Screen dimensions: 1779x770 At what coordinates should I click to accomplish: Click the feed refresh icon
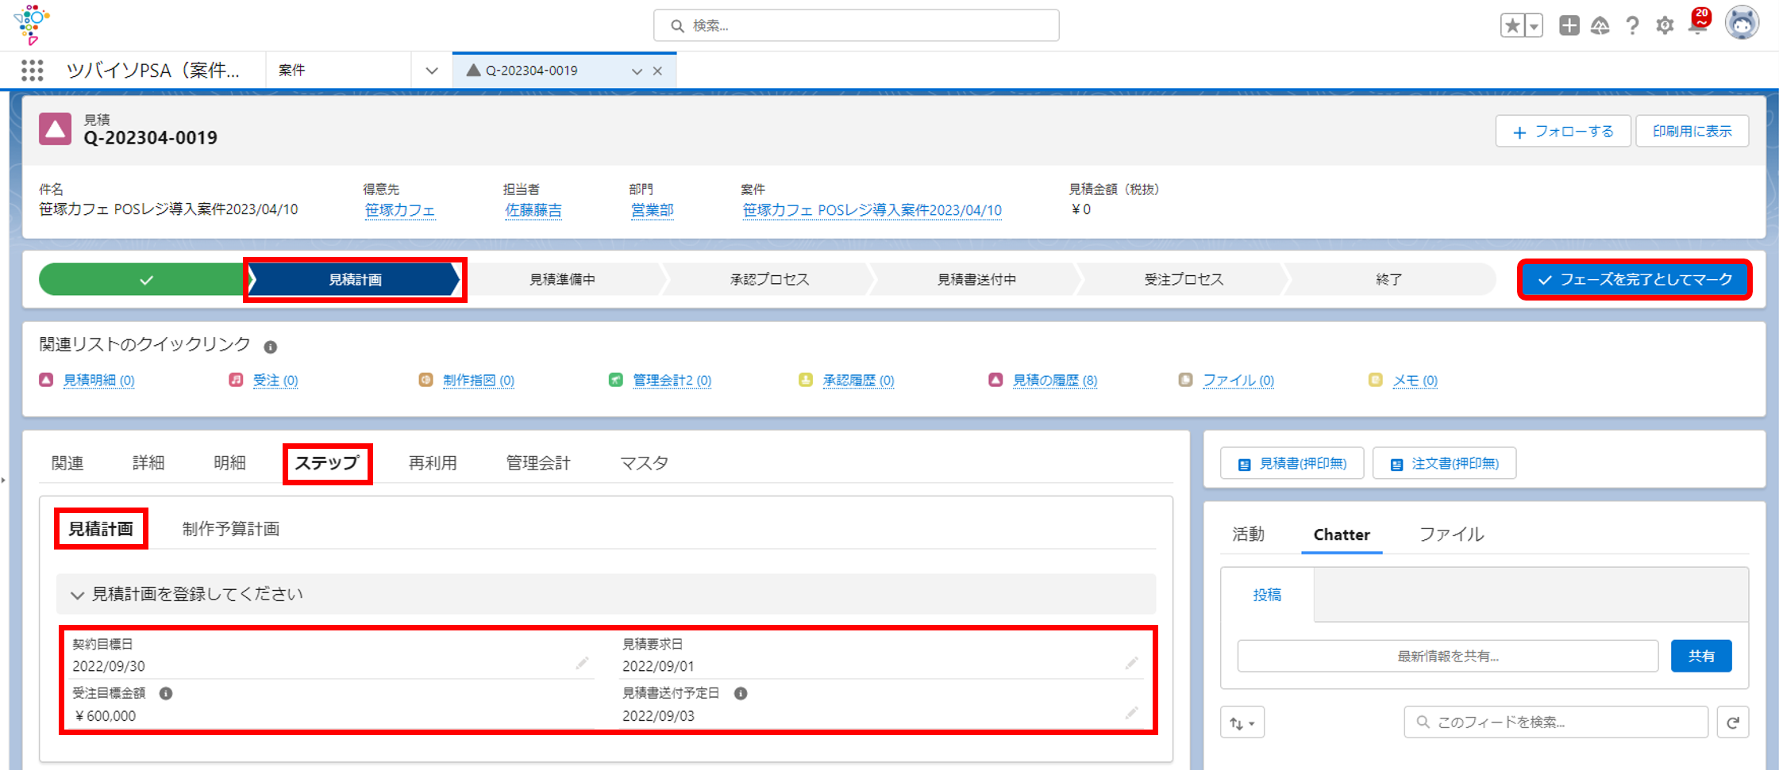coord(1732,722)
